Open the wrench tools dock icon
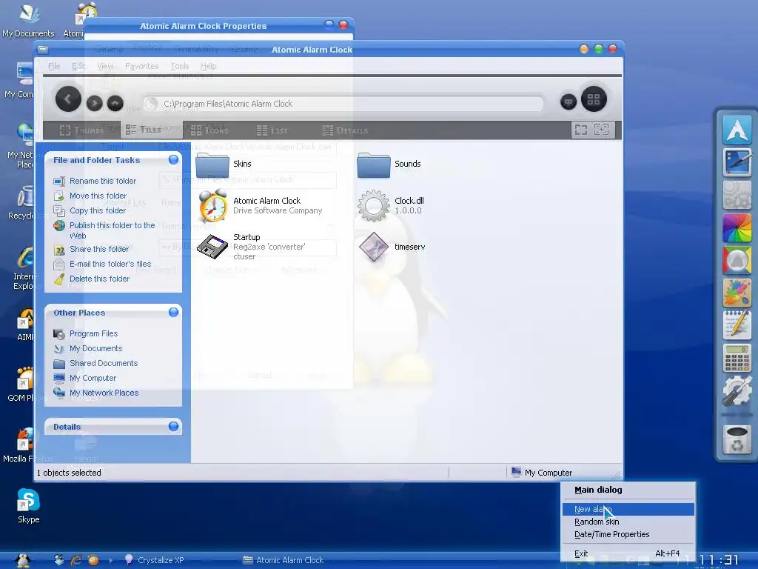Screen dimensions: 758x569 point(737,390)
